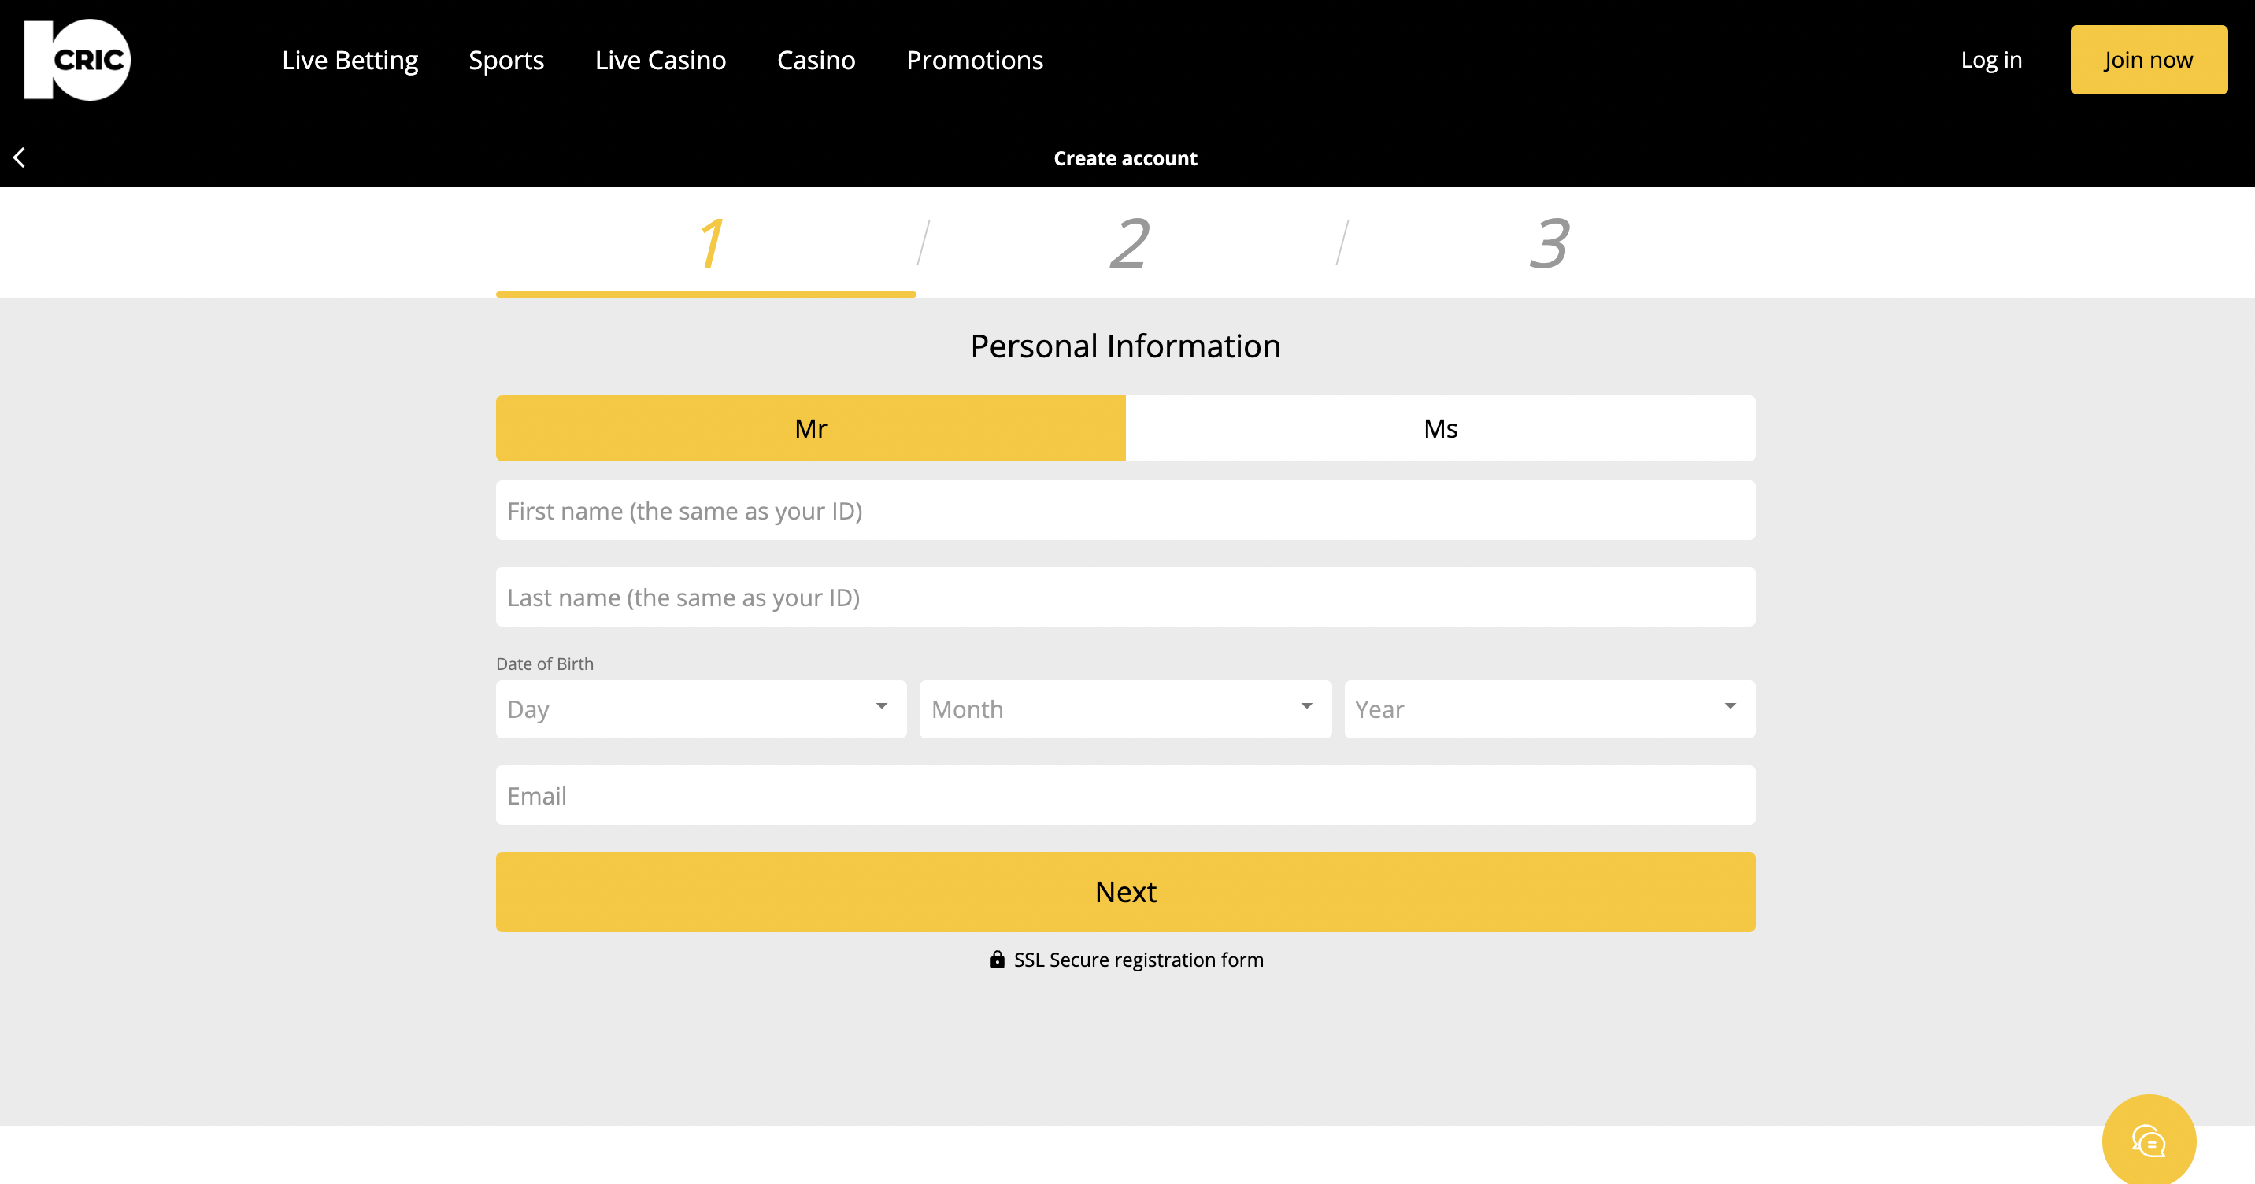Select the Ms title option
The height and width of the screenshot is (1184, 2255).
point(1440,428)
